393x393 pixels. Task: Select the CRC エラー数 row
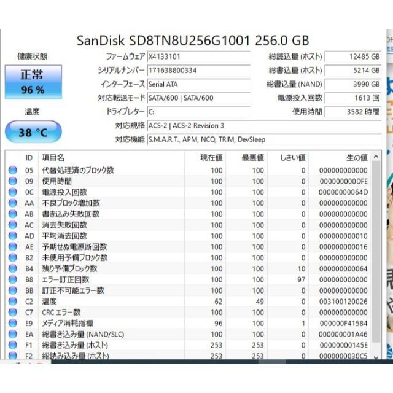[189, 313]
